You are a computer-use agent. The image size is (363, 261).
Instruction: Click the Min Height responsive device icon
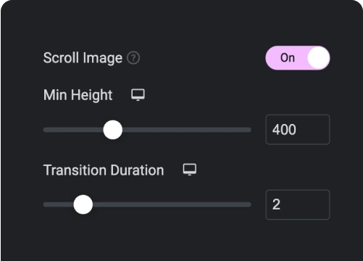(138, 95)
